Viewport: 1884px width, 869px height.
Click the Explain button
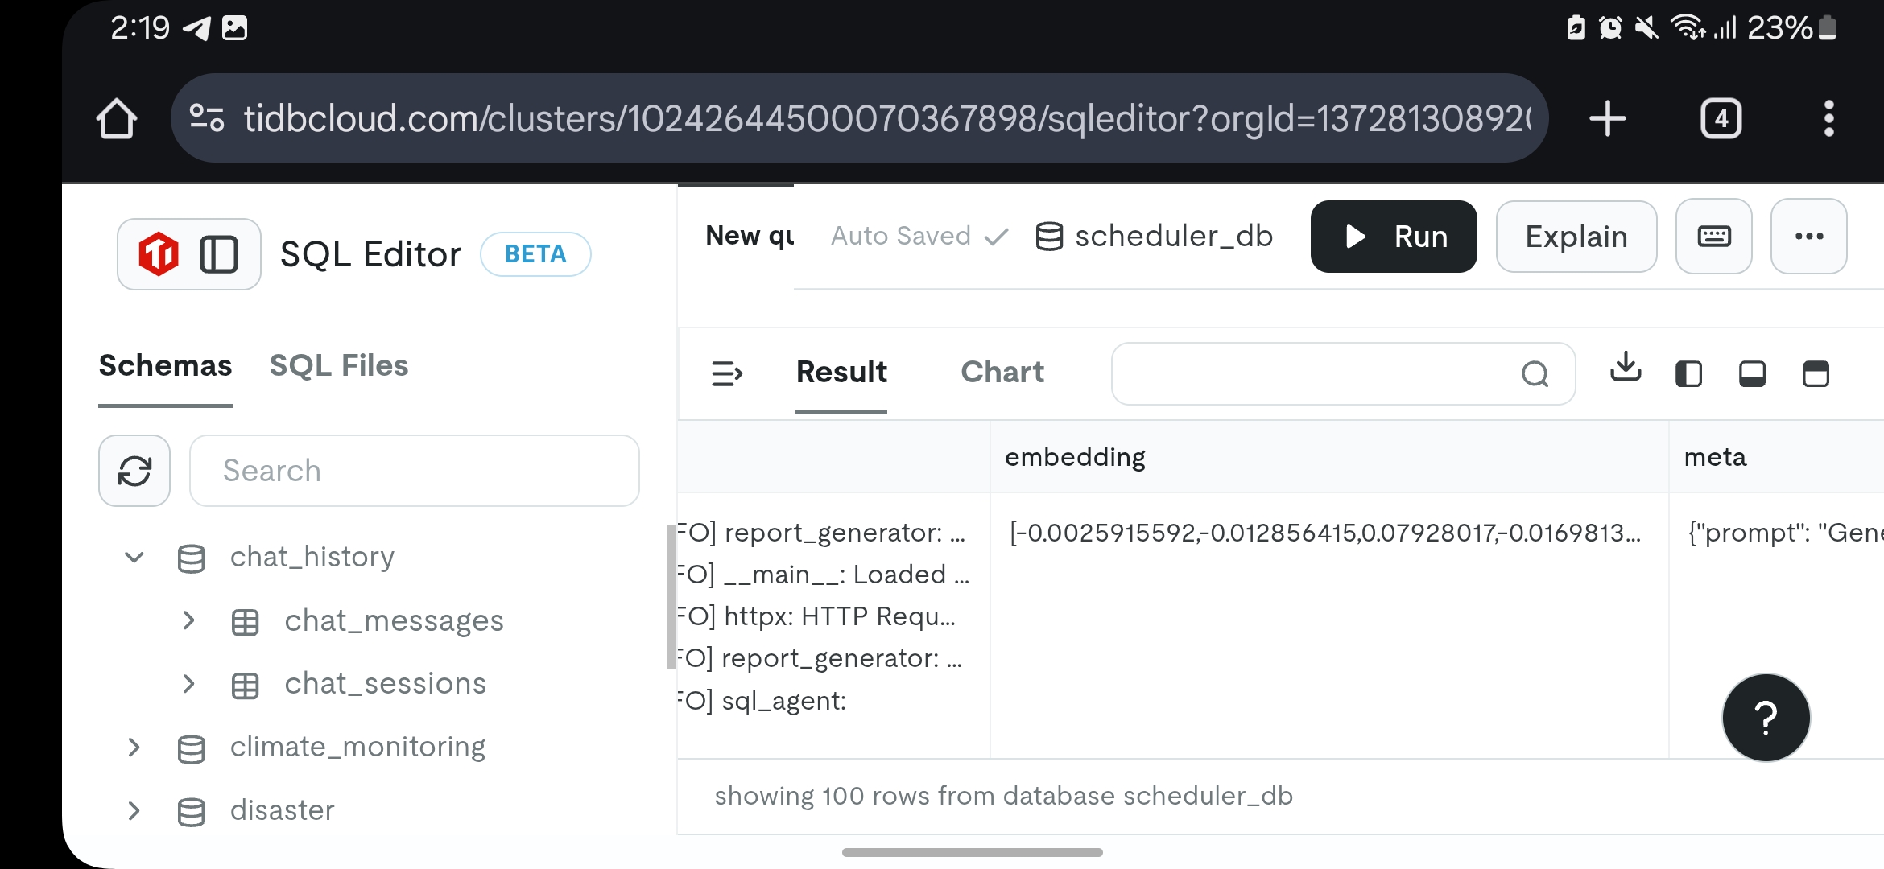click(x=1576, y=237)
